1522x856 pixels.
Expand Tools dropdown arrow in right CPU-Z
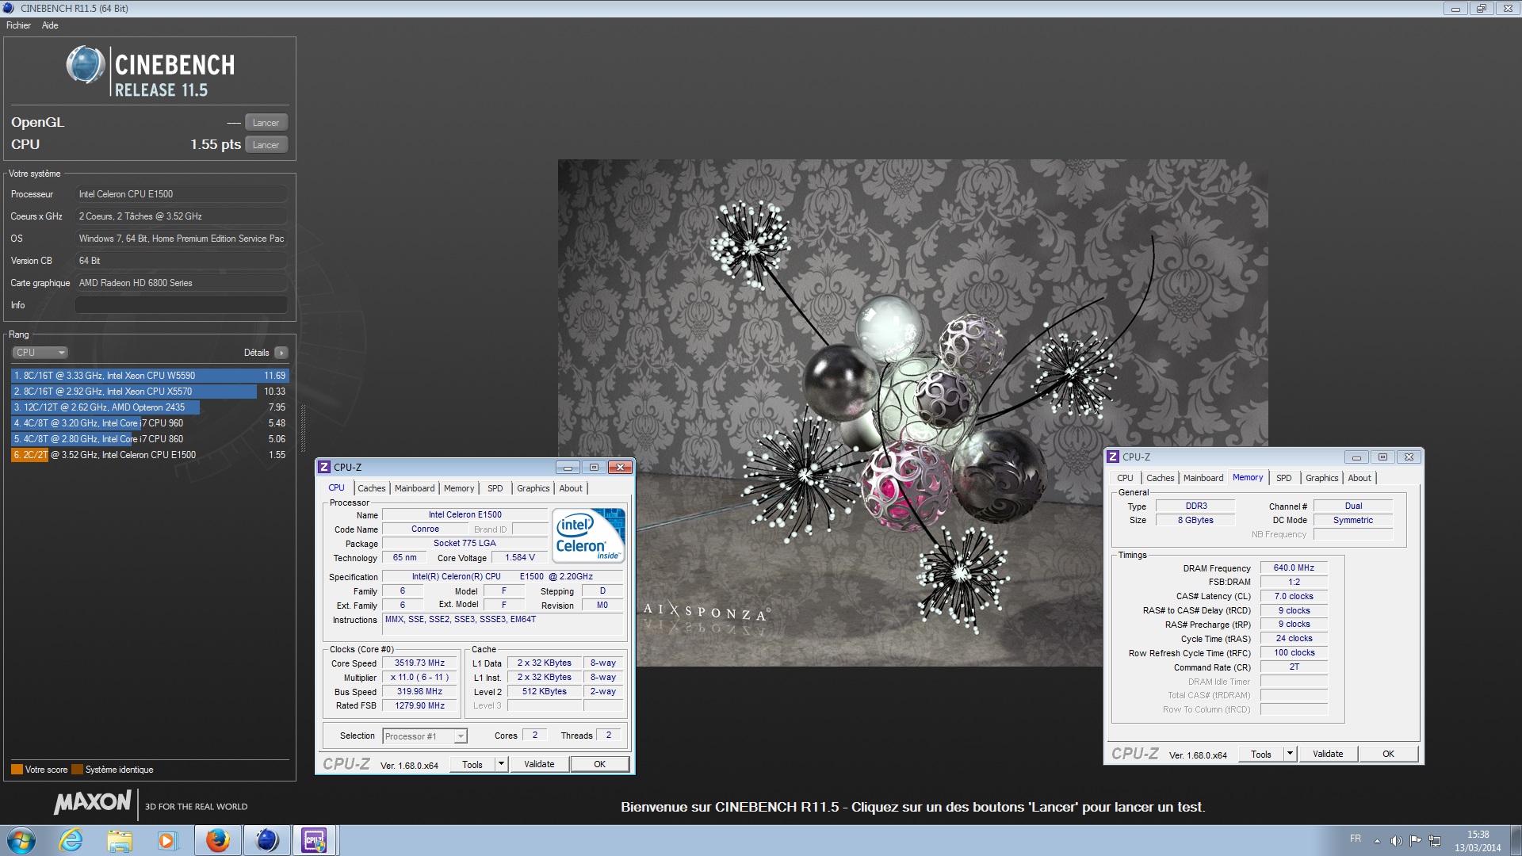pos(1291,755)
